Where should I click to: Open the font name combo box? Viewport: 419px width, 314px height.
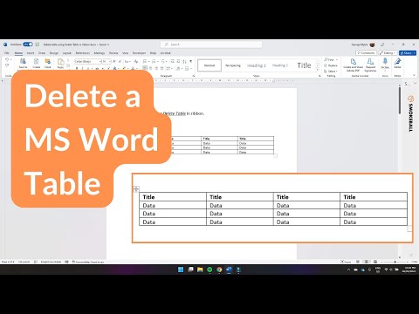pyautogui.click(x=87, y=61)
